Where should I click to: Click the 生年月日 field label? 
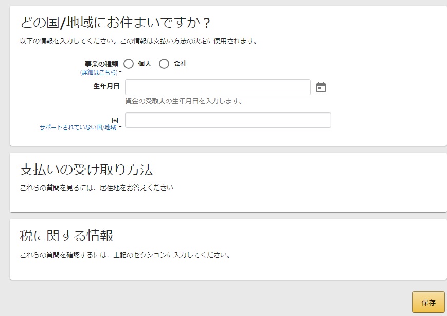106,86
